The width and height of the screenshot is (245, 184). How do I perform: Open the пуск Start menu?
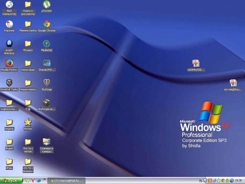coord(11,181)
